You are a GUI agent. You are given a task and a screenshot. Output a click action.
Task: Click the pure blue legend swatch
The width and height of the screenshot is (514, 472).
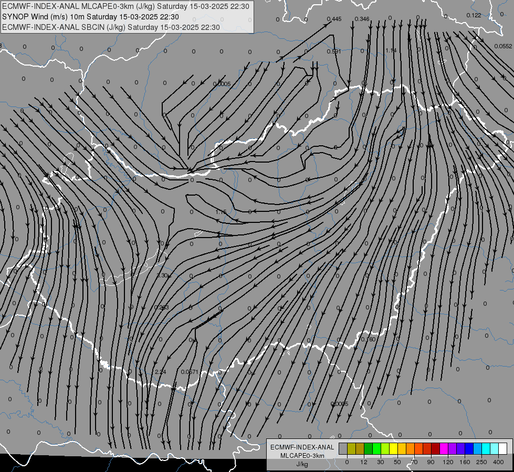tap(469, 448)
